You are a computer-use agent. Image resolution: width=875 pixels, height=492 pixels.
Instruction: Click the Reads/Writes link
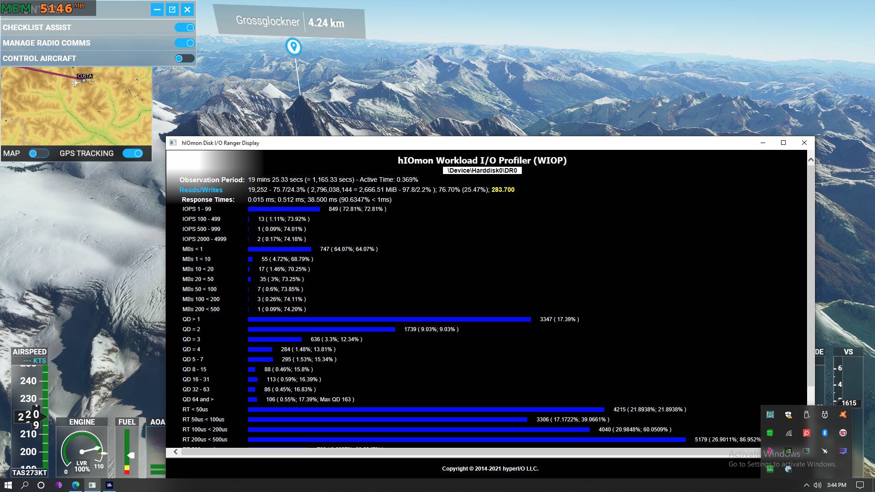[x=201, y=190]
